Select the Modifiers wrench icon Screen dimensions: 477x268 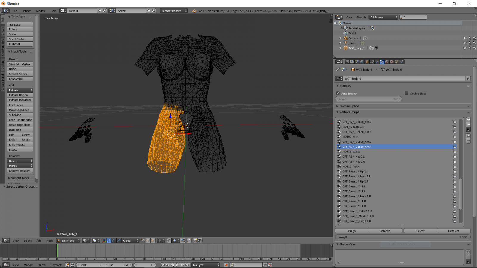pyautogui.click(x=377, y=62)
